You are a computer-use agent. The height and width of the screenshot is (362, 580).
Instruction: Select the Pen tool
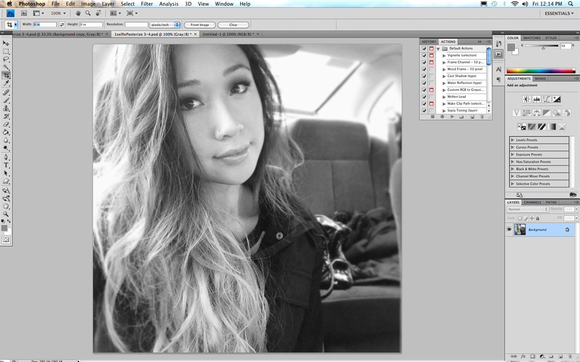click(6, 158)
